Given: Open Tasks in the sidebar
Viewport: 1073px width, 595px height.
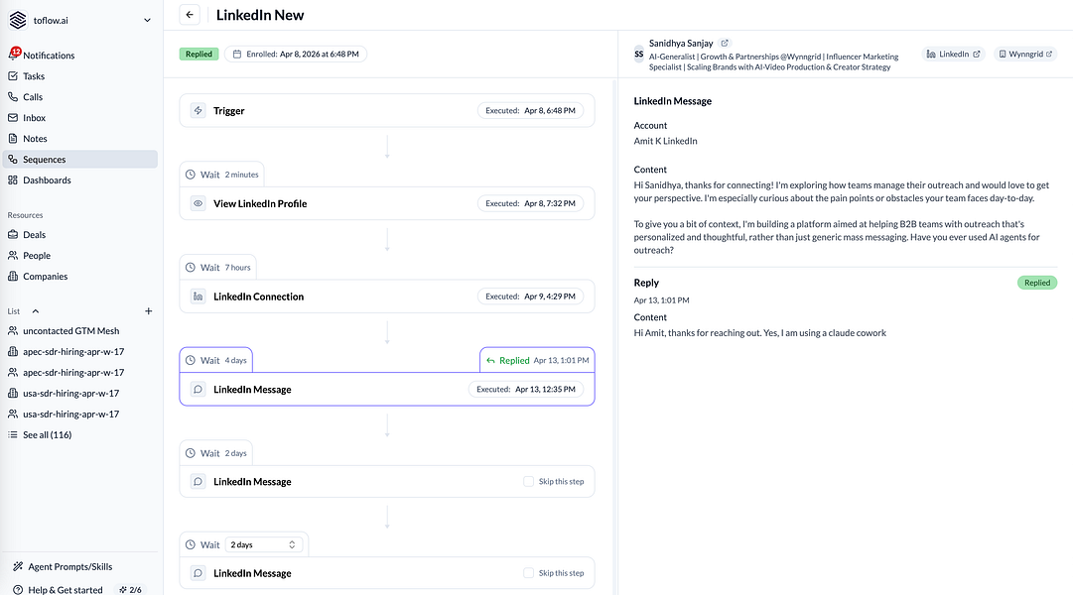Looking at the screenshot, I should tap(80, 76).
